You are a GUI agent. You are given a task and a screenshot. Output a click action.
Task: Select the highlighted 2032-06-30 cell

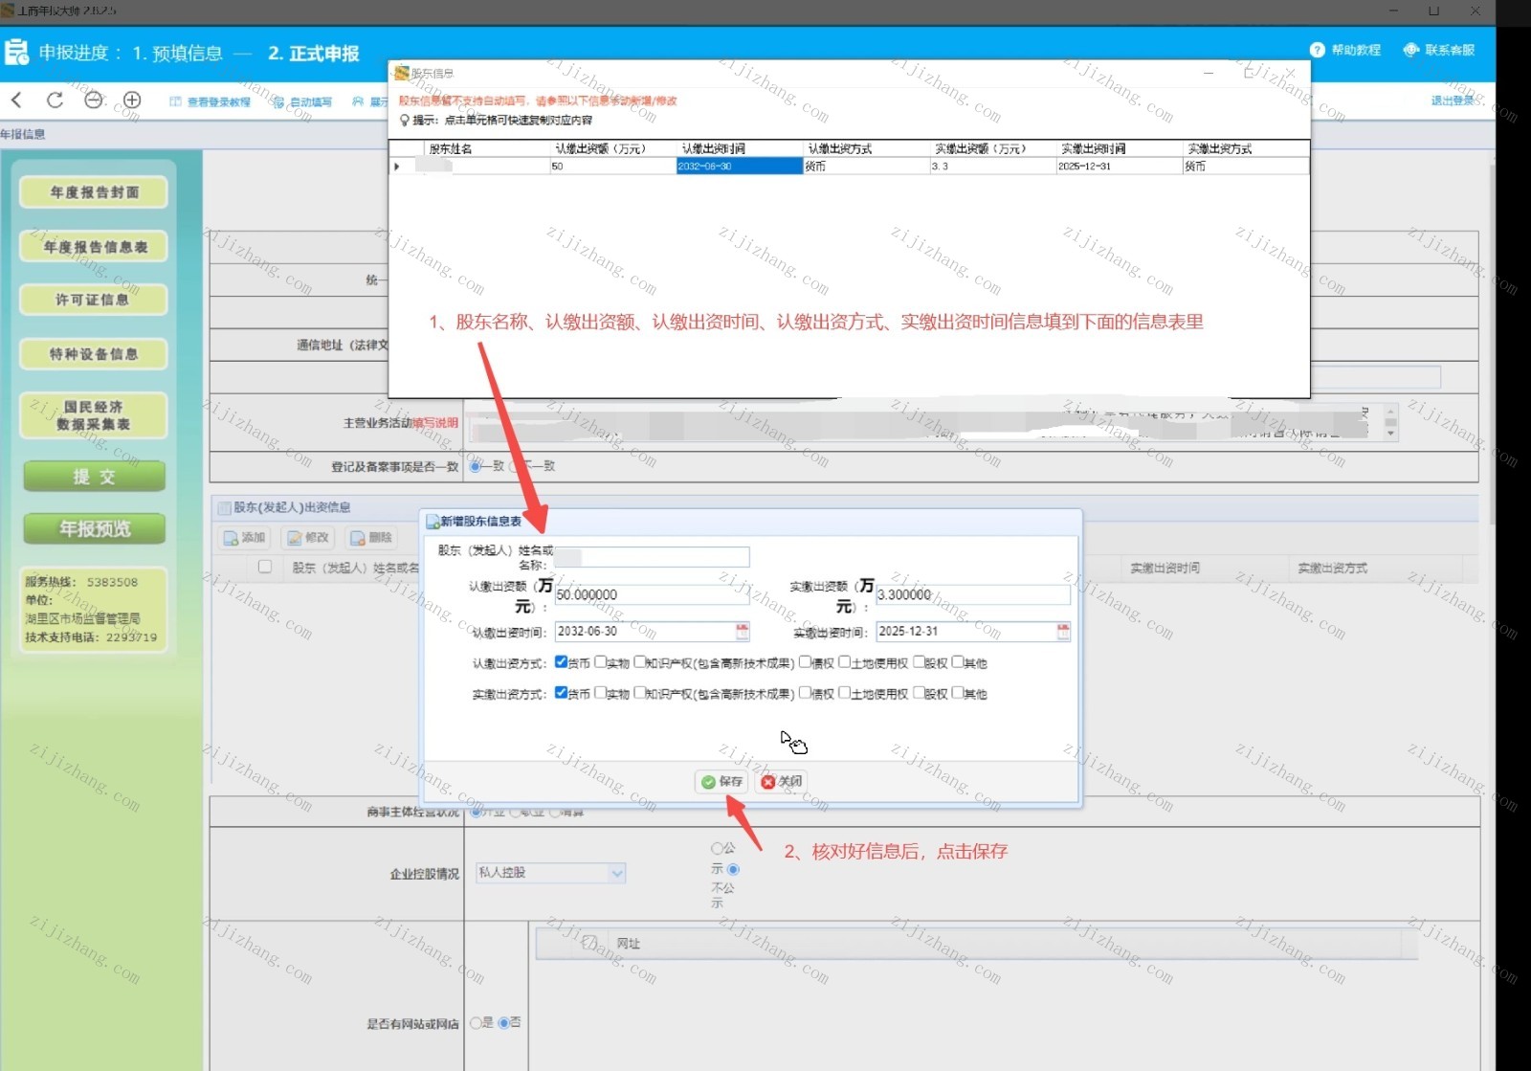(739, 167)
